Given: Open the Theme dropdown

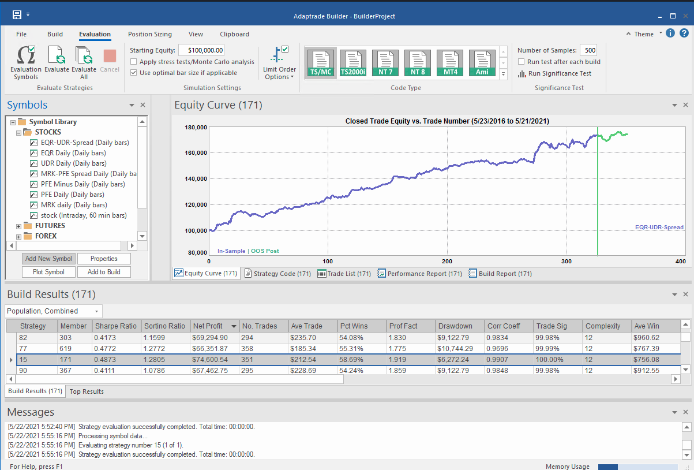Looking at the screenshot, I should [644, 33].
